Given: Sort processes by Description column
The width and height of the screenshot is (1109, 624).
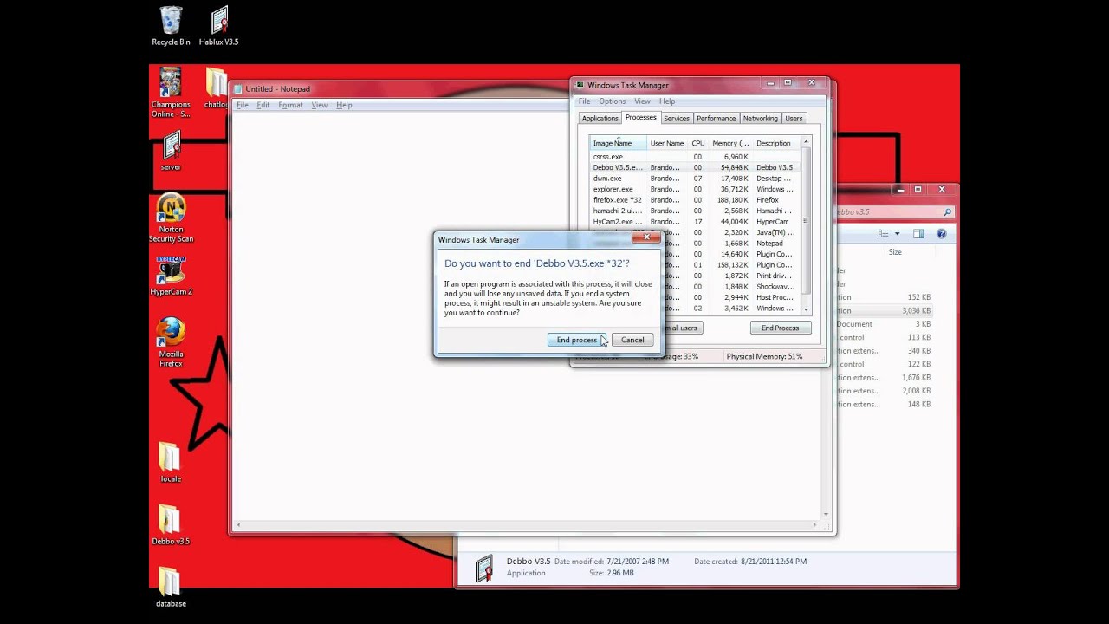Looking at the screenshot, I should point(776,143).
